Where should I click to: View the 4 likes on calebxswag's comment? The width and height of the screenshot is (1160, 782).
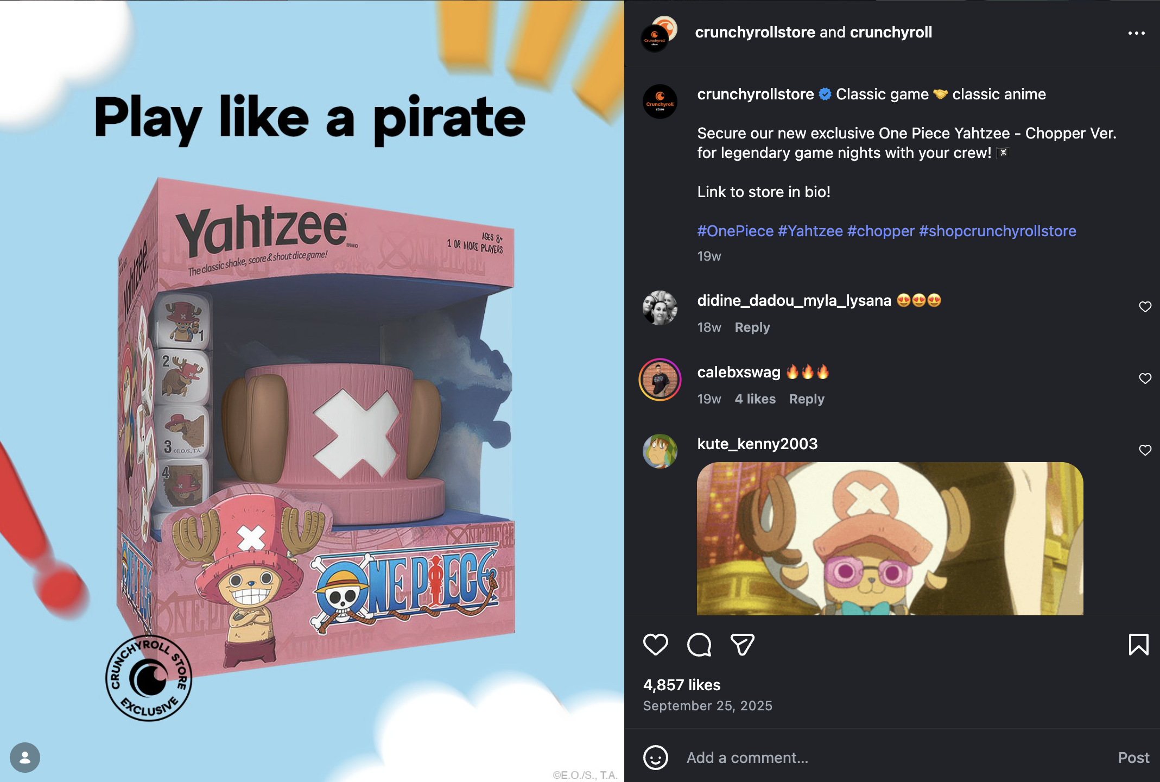pyautogui.click(x=755, y=399)
